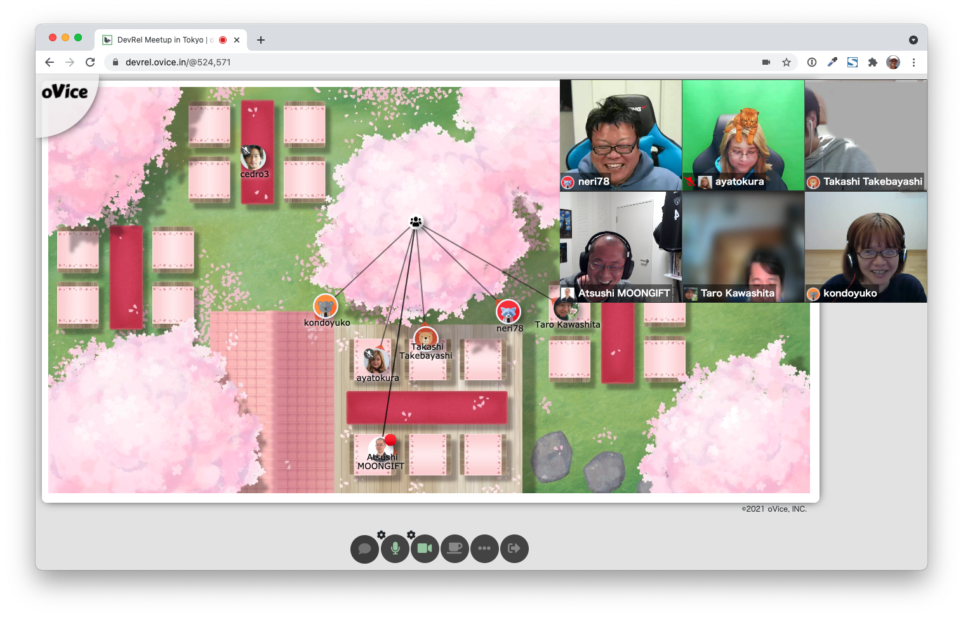
Task: Open the Chrome extensions puzzle menu
Action: coord(873,62)
